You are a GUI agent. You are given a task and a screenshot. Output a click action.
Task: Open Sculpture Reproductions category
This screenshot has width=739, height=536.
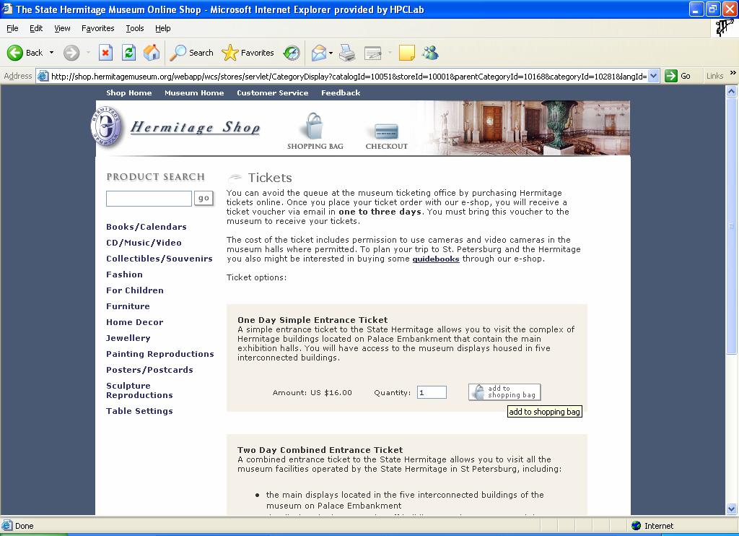(139, 391)
